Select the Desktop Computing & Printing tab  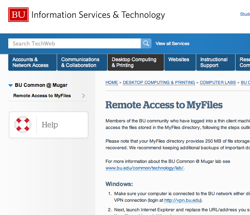point(136,62)
